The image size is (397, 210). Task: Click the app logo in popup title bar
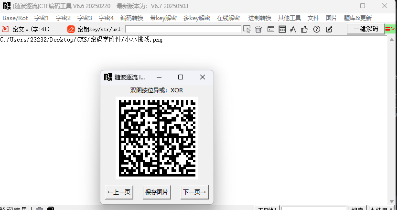point(108,77)
